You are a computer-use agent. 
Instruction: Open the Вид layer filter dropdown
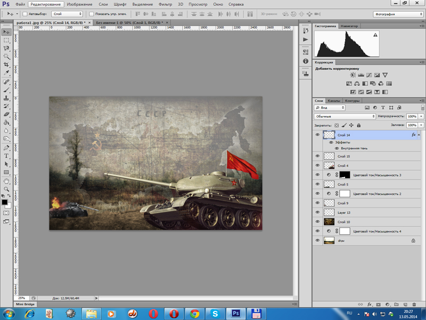click(x=330, y=108)
